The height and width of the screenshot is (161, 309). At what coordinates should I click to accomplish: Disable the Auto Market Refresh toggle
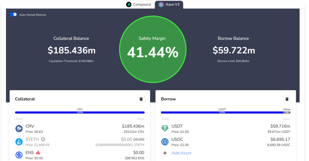tap(13, 14)
